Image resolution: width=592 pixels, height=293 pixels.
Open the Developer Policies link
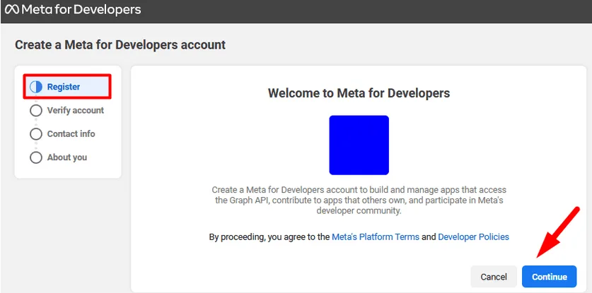(473, 237)
